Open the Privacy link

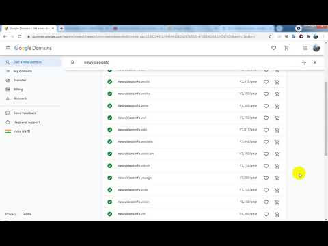11,214
